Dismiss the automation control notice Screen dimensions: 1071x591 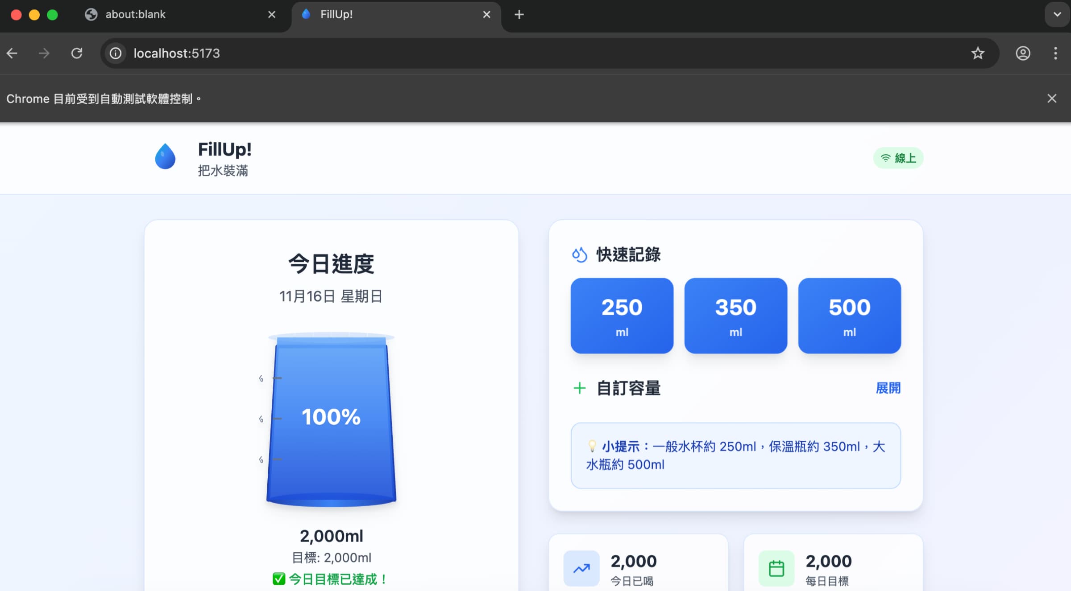coord(1052,98)
